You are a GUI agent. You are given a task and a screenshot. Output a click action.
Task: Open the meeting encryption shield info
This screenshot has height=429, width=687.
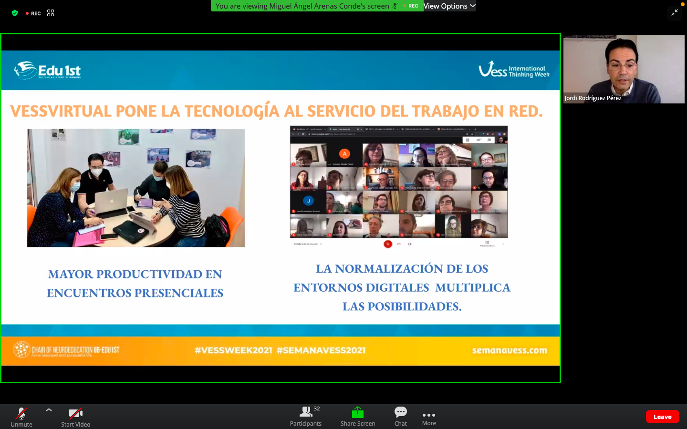click(x=15, y=13)
